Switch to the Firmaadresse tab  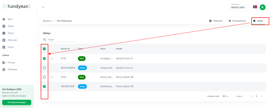[x=237, y=21]
